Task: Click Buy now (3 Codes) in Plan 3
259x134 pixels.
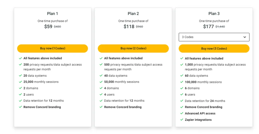Action: point(214,49)
